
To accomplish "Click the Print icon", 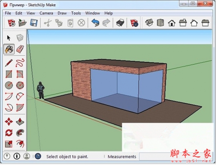I will tap(120, 23).
